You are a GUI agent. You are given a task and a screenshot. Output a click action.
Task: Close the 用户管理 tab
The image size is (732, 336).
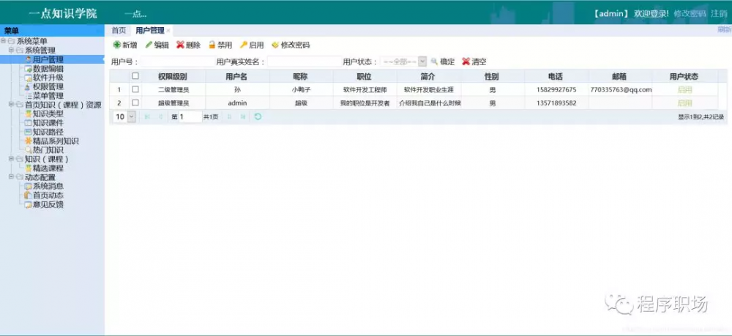(x=168, y=31)
